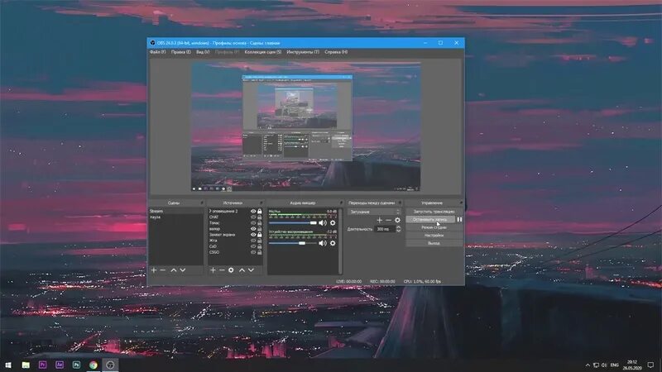
Task: Open Windows Start menu
Action: point(8,365)
